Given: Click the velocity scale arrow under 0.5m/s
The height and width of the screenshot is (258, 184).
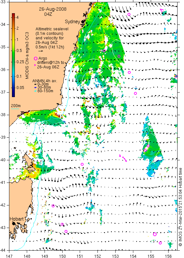Looking at the screenshot, I should [x=41, y=51].
